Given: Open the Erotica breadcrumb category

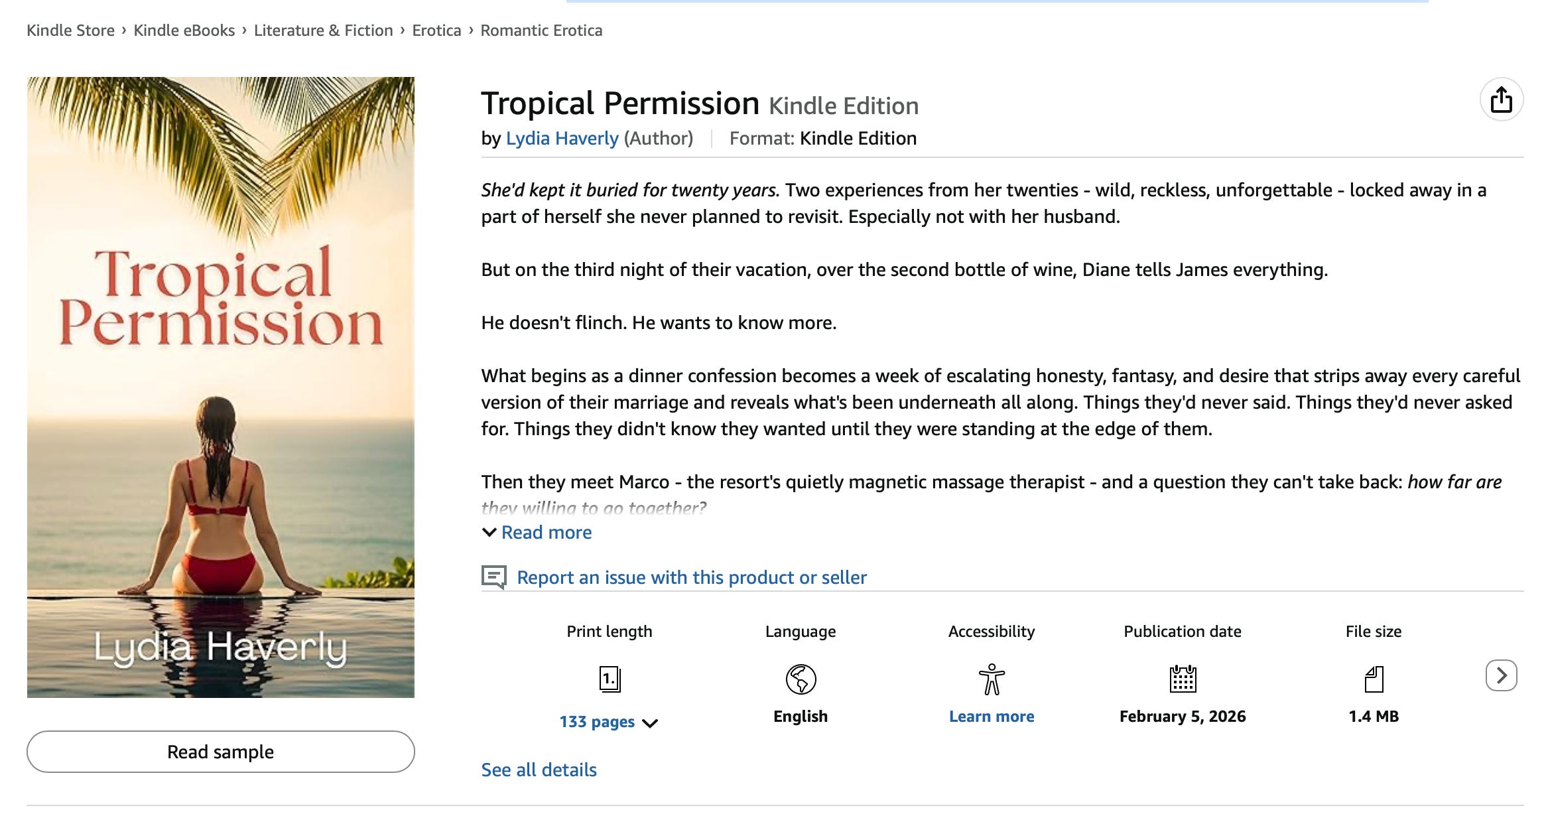Looking at the screenshot, I should point(436,31).
